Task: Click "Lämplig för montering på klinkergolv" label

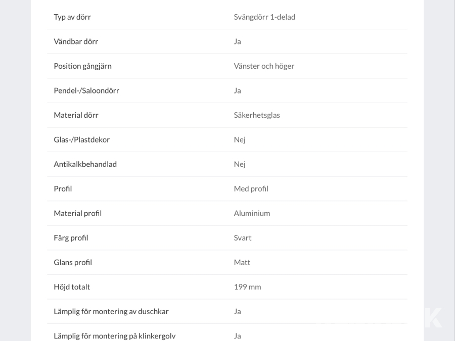Action: pyautogui.click(x=114, y=336)
